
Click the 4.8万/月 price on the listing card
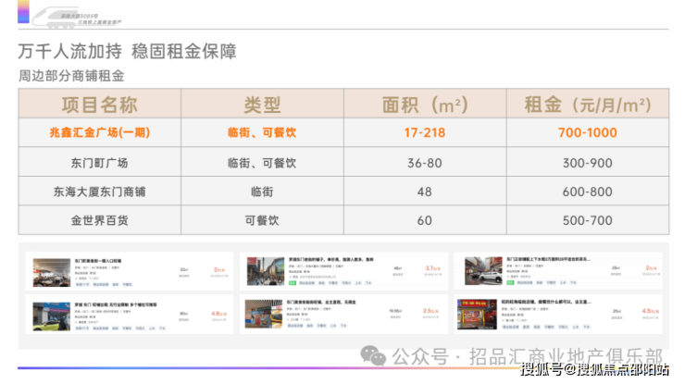click(218, 313)
